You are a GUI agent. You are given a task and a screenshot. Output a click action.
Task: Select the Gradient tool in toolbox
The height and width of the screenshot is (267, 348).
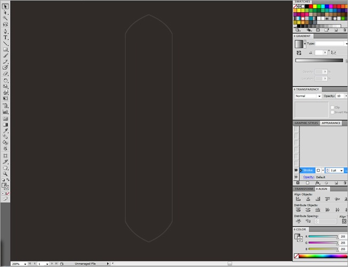click(5, 125)
